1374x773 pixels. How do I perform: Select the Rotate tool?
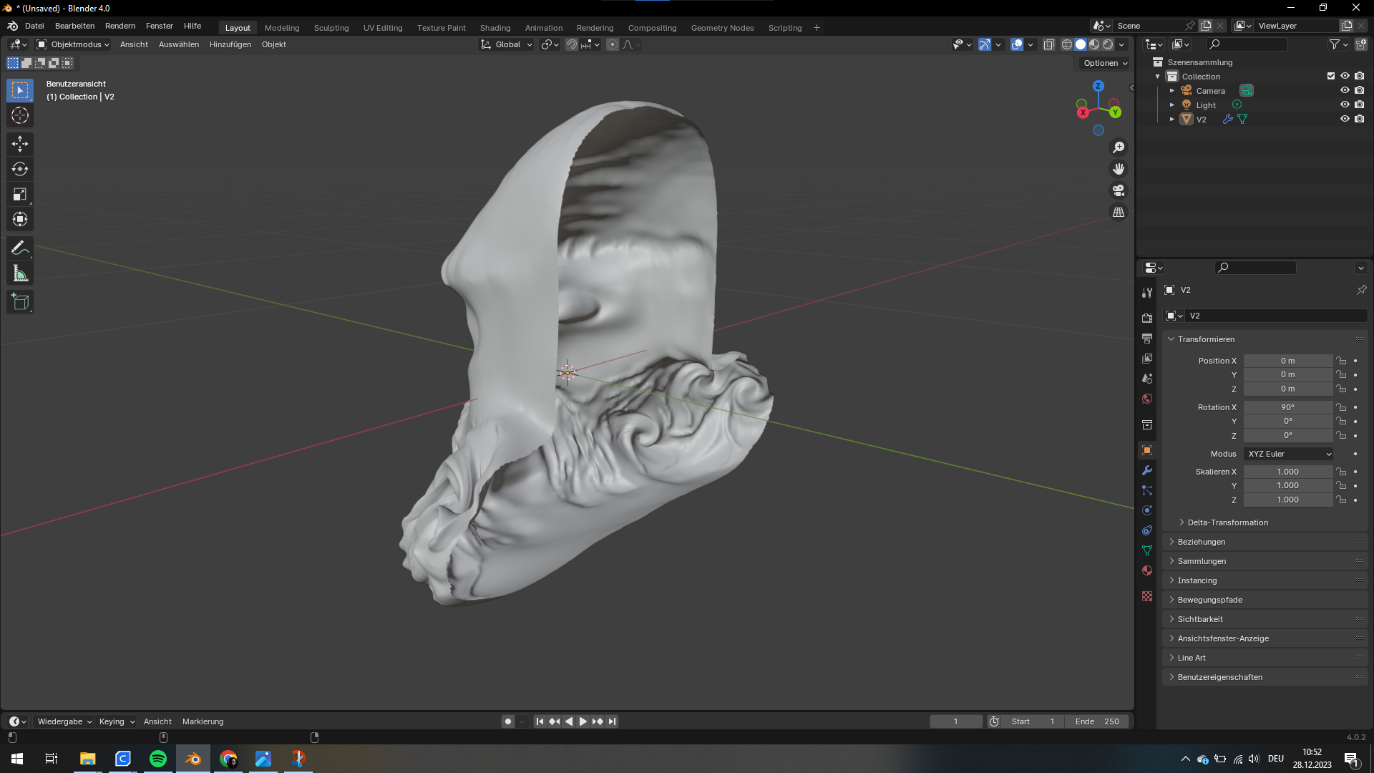click(20, 169)
